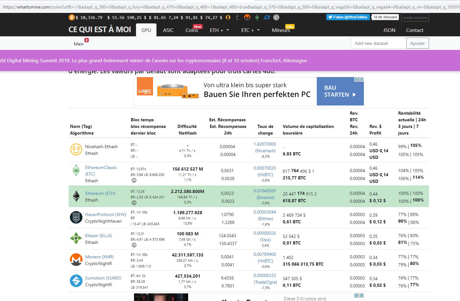Screen dimensions: 460x301
Task: Switch to the ASIC tab
Action: pyautogui.click(x=168, y=30)
